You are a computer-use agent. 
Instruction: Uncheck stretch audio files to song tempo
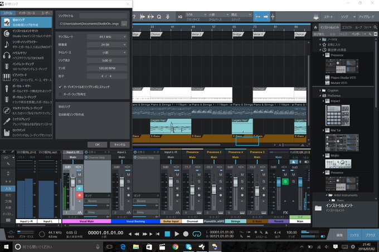pos(60,87)
